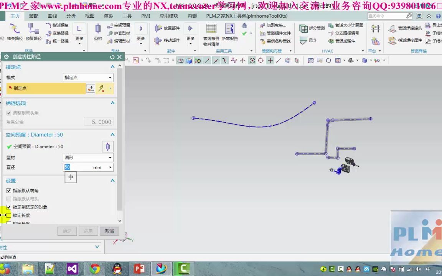Screen dimensions: 442x276
Task: Open the 折弯报告 bend report
Action: [230, 32]
